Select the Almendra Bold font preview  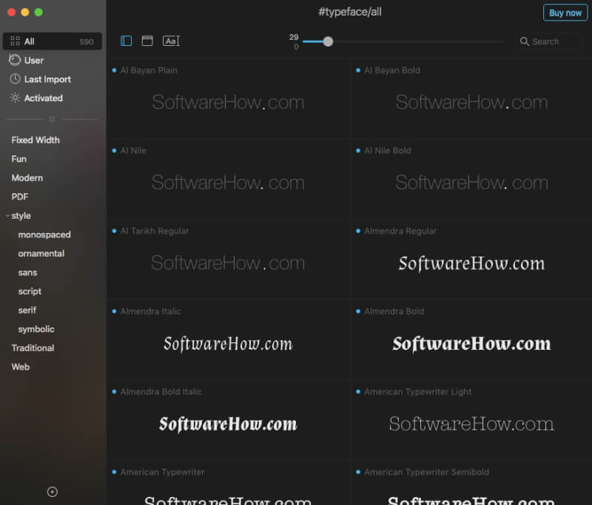471,344
